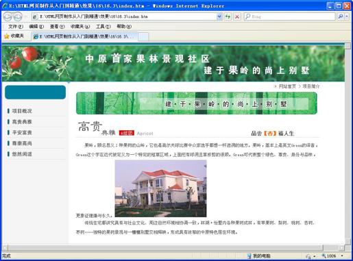Click the 悠然闲适 sidebar link

22,154
